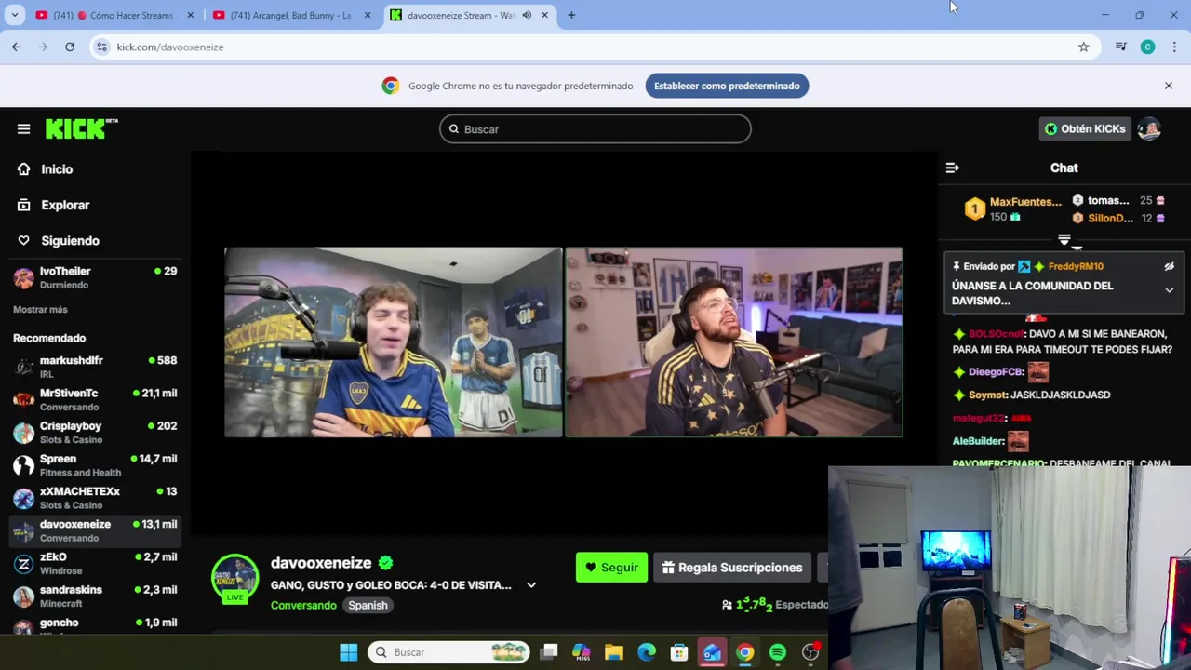The image size is (1191, 670).
Task: Open the Conversando category link
Action: tap(303, 606)
